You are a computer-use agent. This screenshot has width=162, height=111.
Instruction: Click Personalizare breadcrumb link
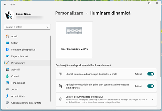tap(69, 13)
